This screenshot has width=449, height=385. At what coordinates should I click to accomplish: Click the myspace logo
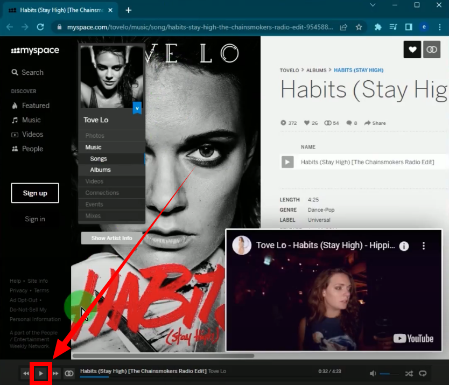(x=35, y=50)
